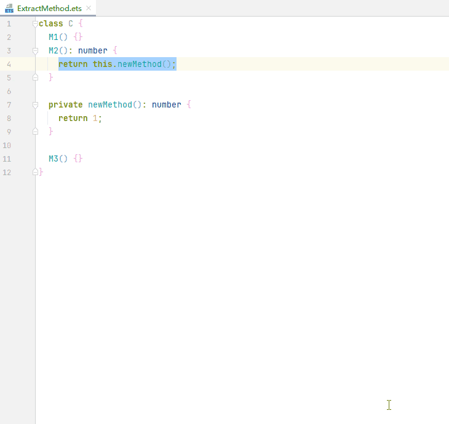This screenshot has width=449, height=424.
Task: Click the newMethod name in the private declaration
Action: [109, 104]
